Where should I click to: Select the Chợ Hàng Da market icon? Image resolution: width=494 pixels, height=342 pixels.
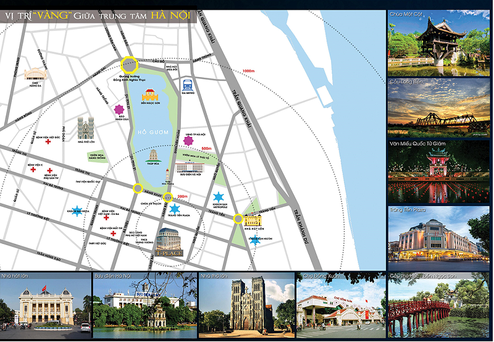click(36, 74)
